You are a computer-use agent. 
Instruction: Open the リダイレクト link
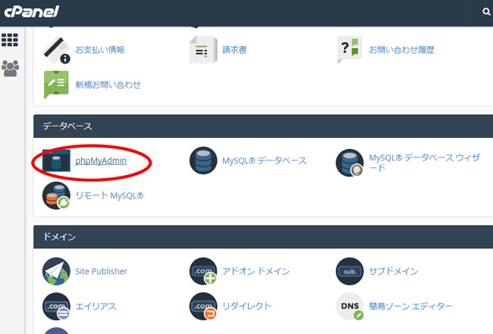(246, 307)
